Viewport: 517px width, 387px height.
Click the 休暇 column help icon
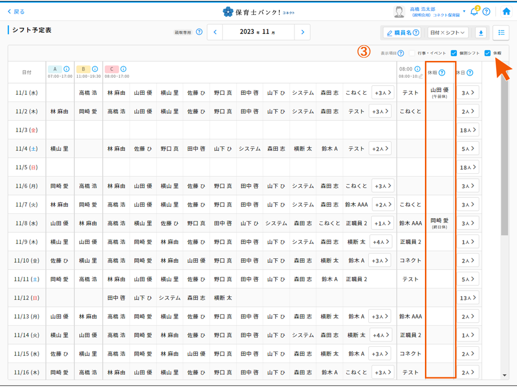pos(442,73)
